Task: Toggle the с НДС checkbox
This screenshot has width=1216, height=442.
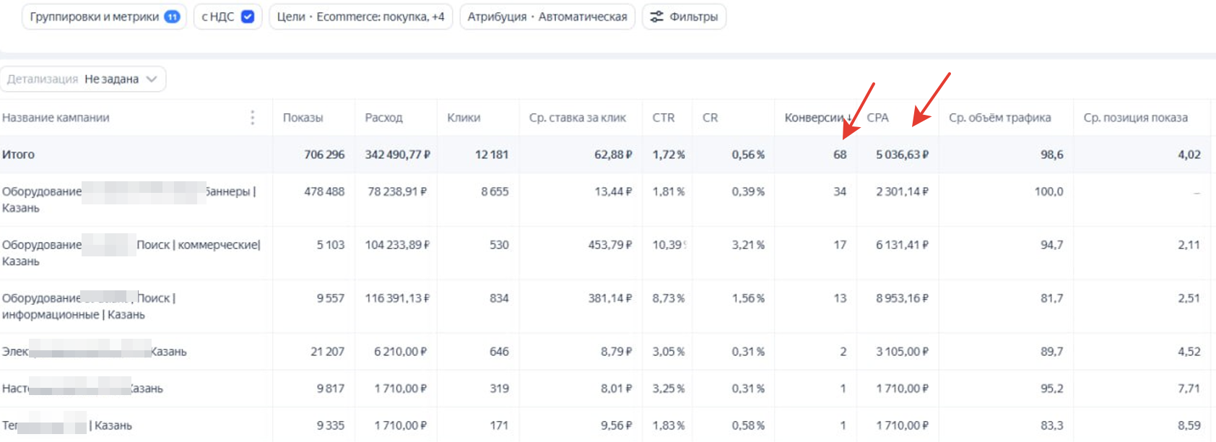Action: pos(248,17)
